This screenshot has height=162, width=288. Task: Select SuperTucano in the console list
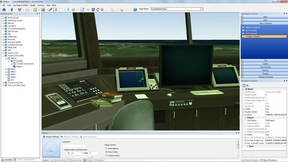pos(13,53)
